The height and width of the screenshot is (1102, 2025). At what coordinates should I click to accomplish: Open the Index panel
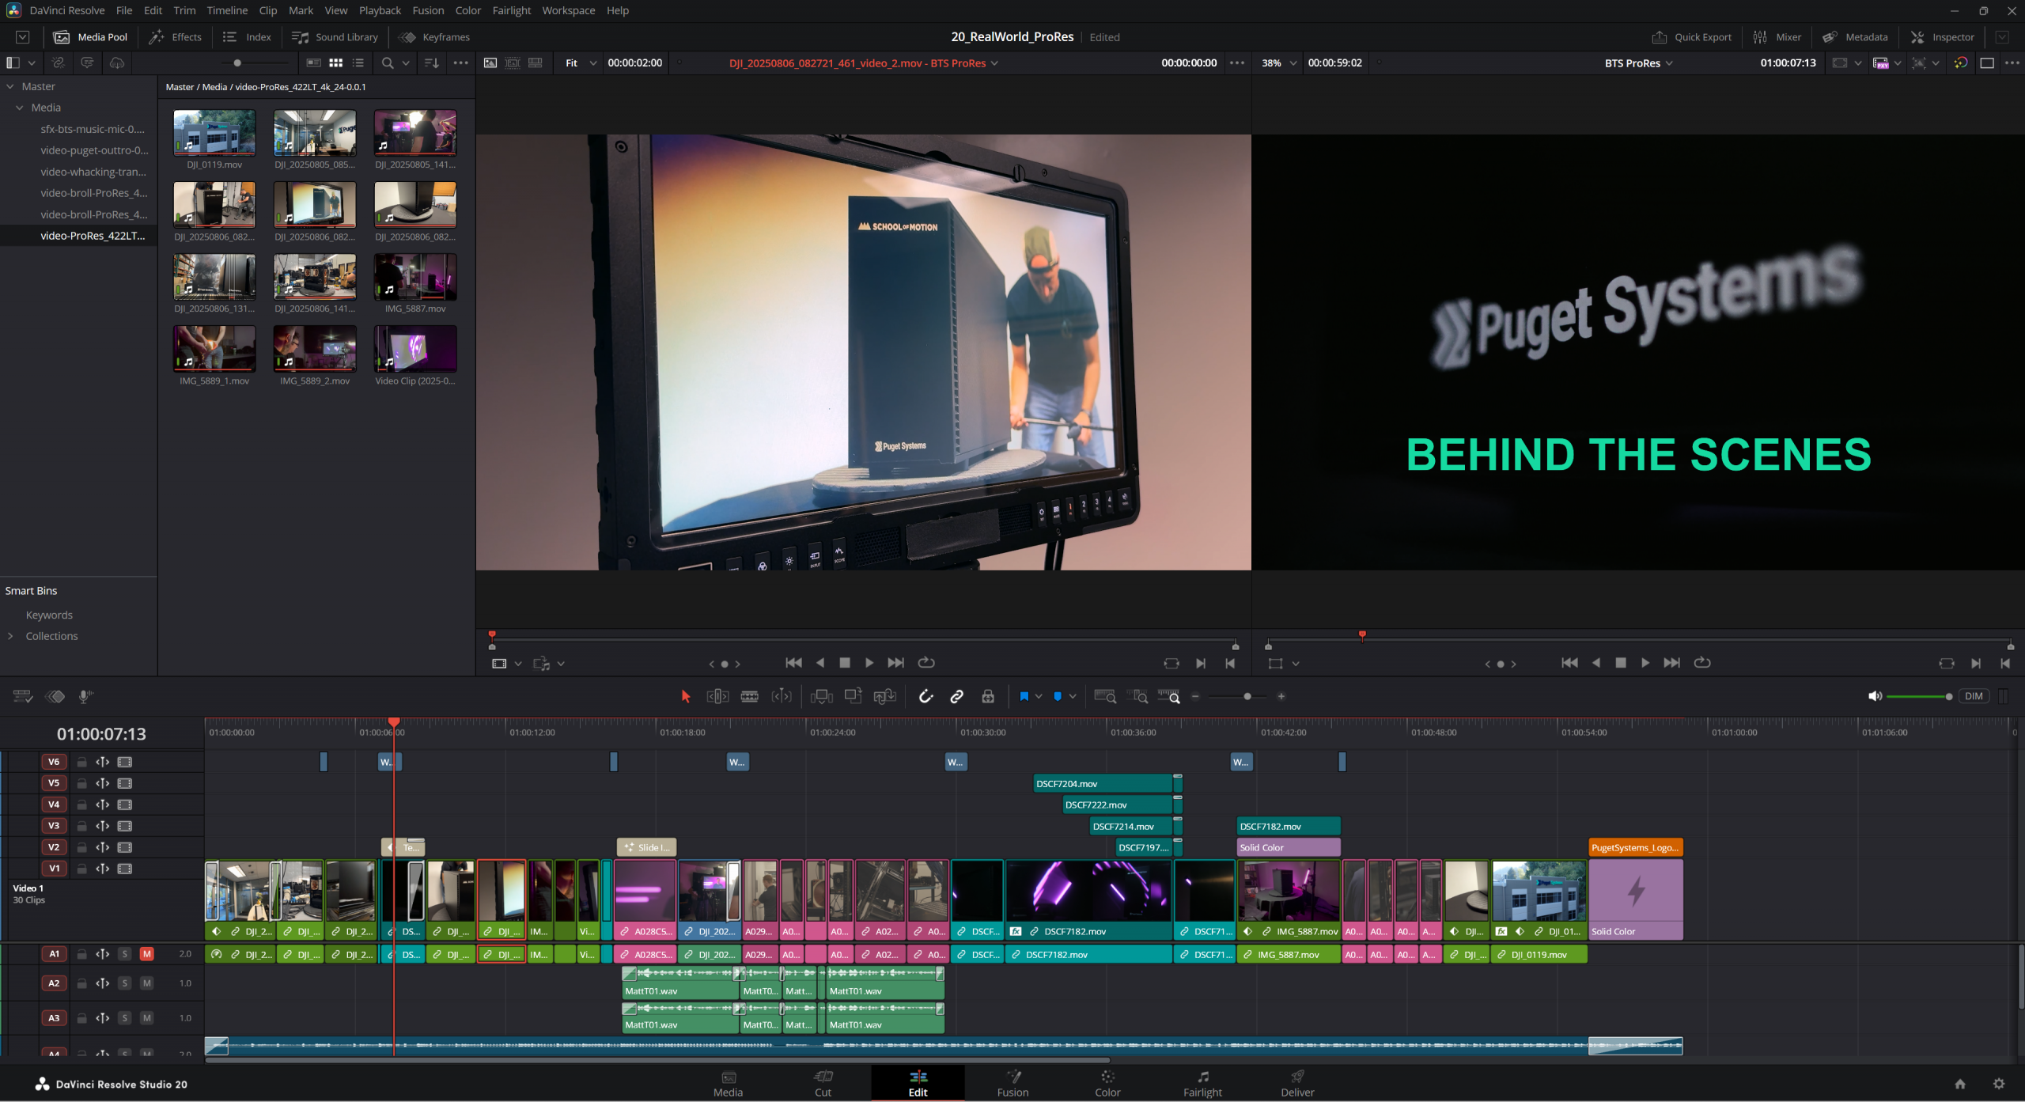246,36
